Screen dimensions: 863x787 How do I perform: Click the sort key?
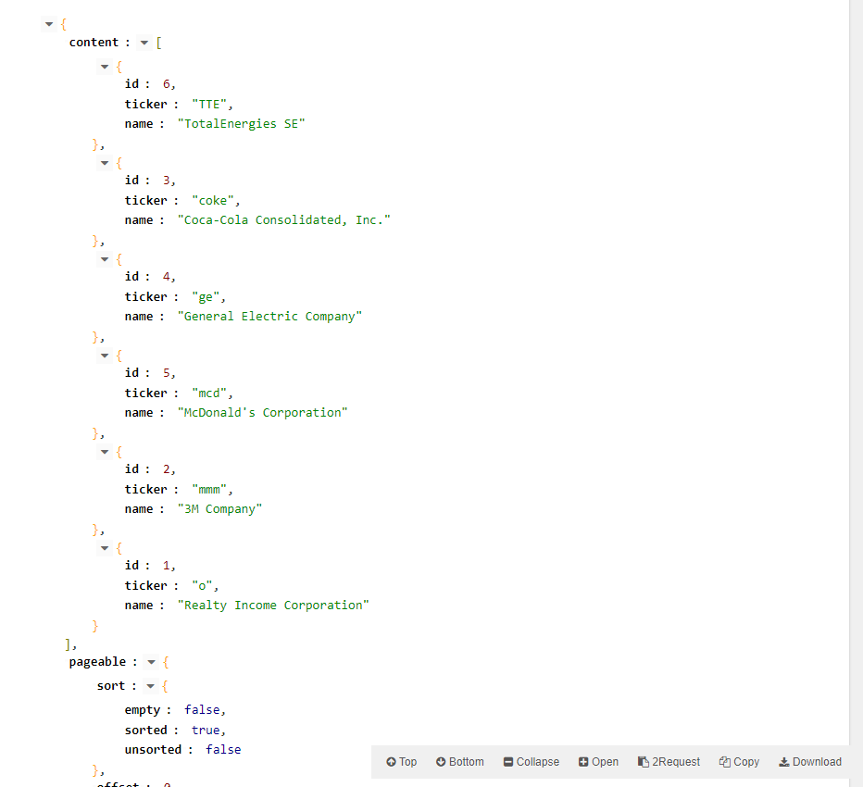tap(111, 686)
